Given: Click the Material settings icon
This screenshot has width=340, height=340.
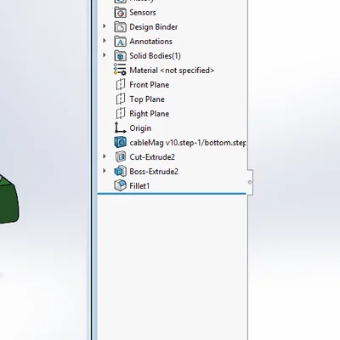Looking at the screenshot, I should click(120, 70).
